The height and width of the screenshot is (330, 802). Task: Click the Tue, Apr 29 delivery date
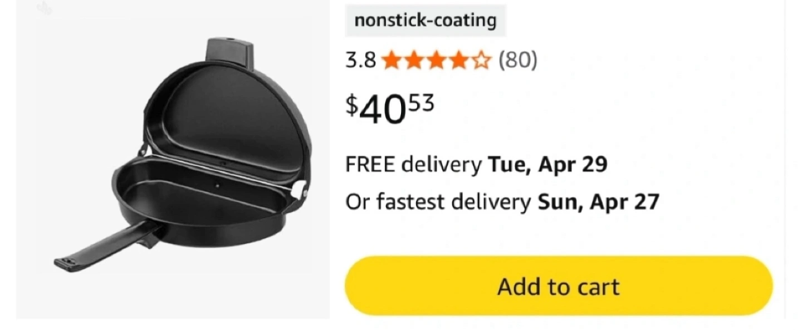[x=547, y=165]
